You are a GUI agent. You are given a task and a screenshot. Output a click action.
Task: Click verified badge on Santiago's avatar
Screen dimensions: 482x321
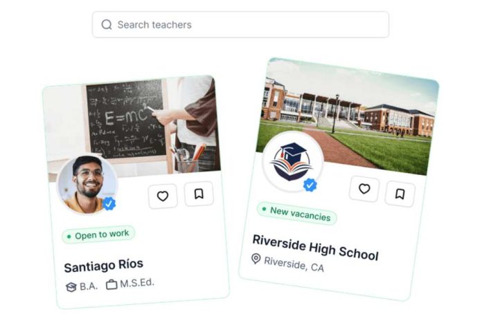tap(109, 203)
